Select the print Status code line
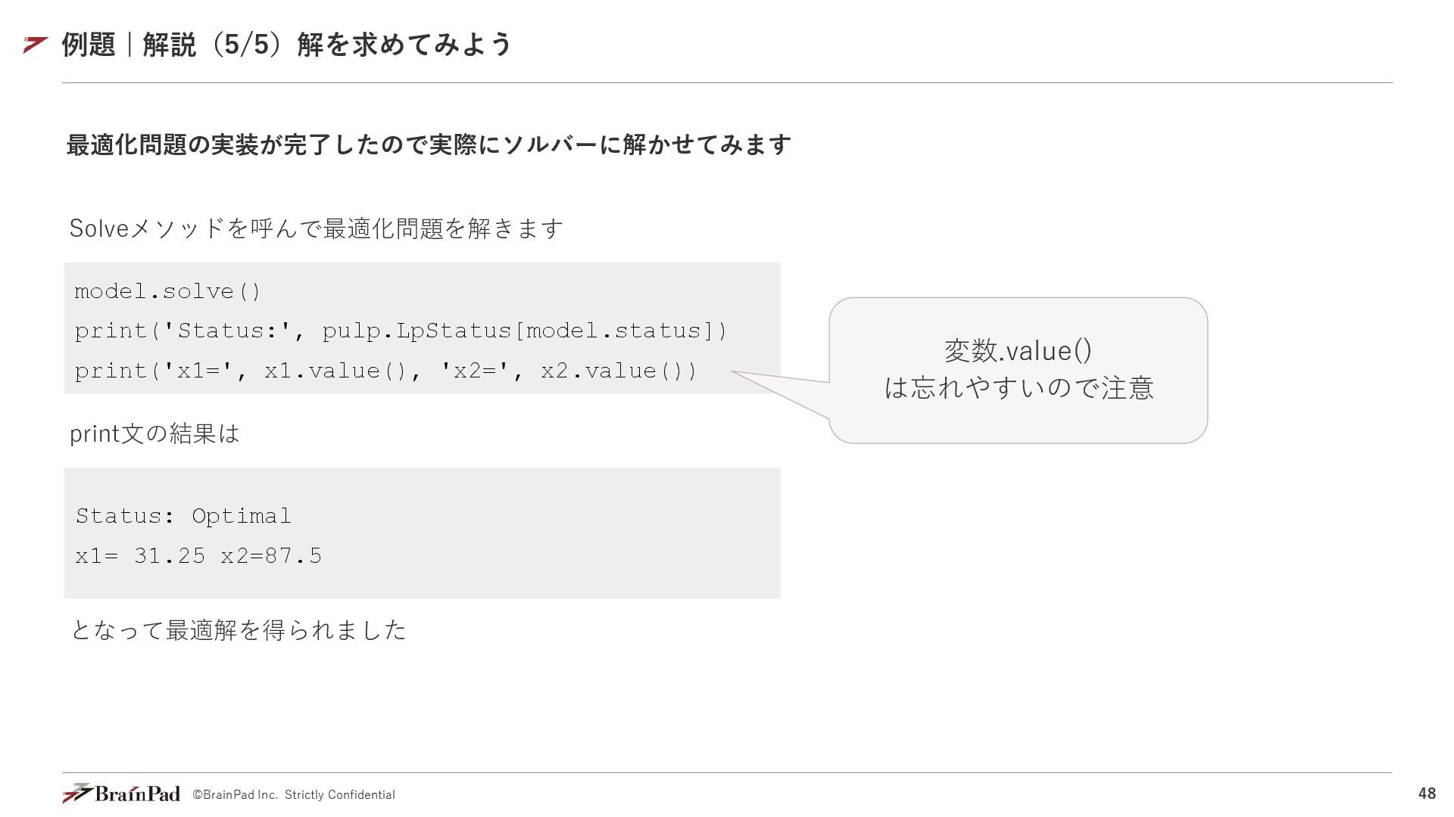This screenshot has height=817, width=1454. (401, 331)
